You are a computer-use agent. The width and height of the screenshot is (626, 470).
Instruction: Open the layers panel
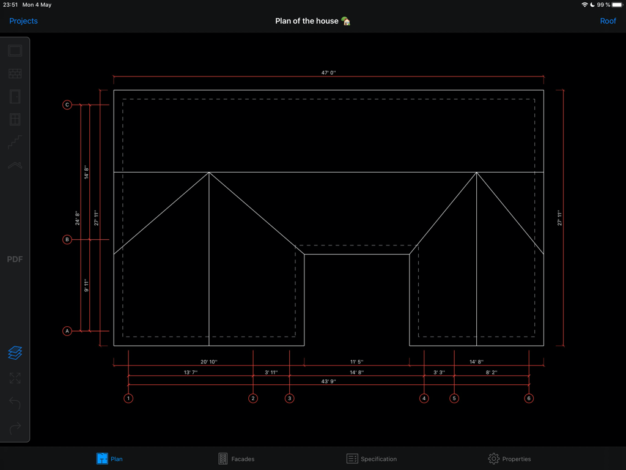click(15, 353)
